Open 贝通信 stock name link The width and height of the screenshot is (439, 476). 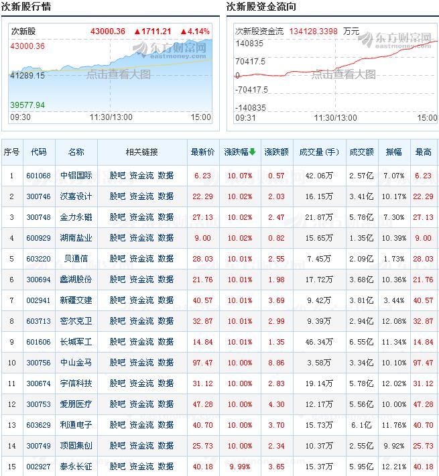click(x=76, y=259)
